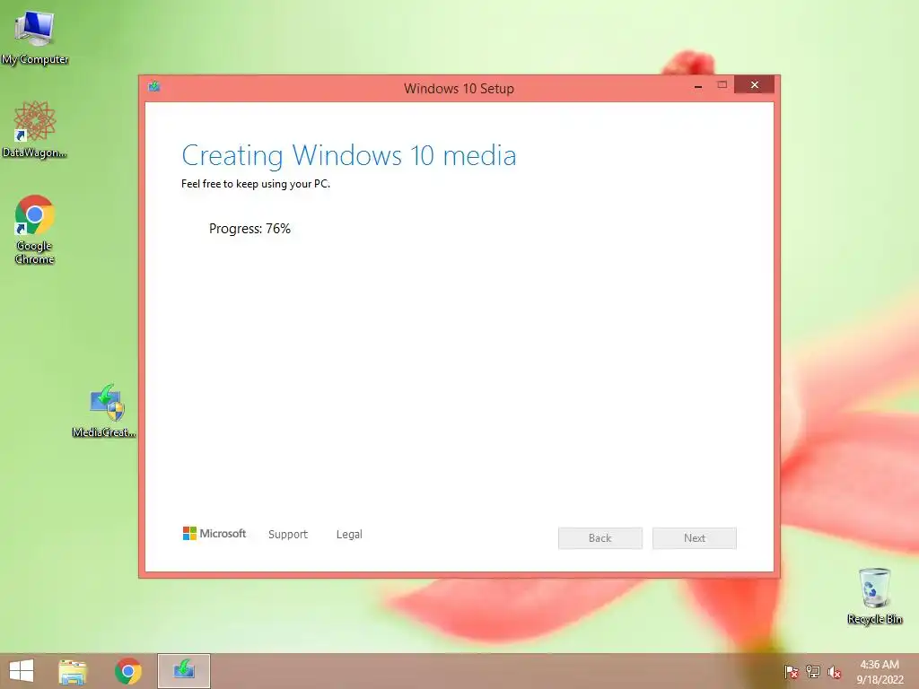The image size is (919, 689).
Task: Open the Support link
Action: [x=288, y=535]
